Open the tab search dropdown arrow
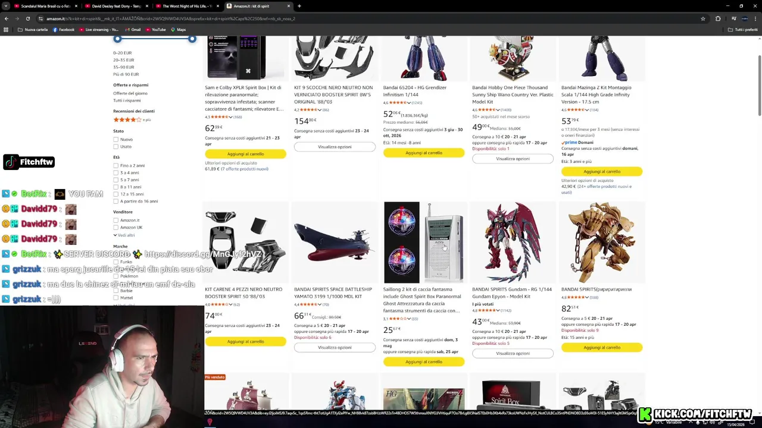This screenshot has height=428, width=762. coord(5,6)
